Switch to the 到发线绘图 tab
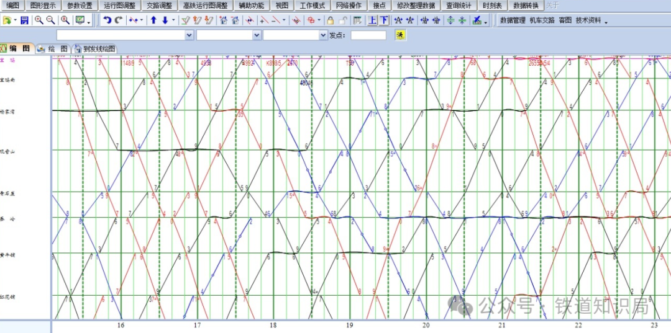This screenshot has width=671, height=333. click(x=95, y=48)
